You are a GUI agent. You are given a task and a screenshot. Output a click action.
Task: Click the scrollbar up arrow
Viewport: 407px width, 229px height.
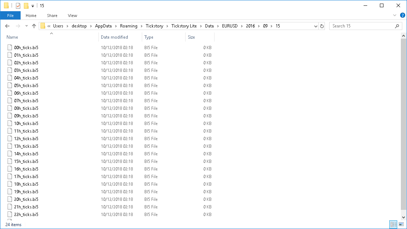pos(403,36)
